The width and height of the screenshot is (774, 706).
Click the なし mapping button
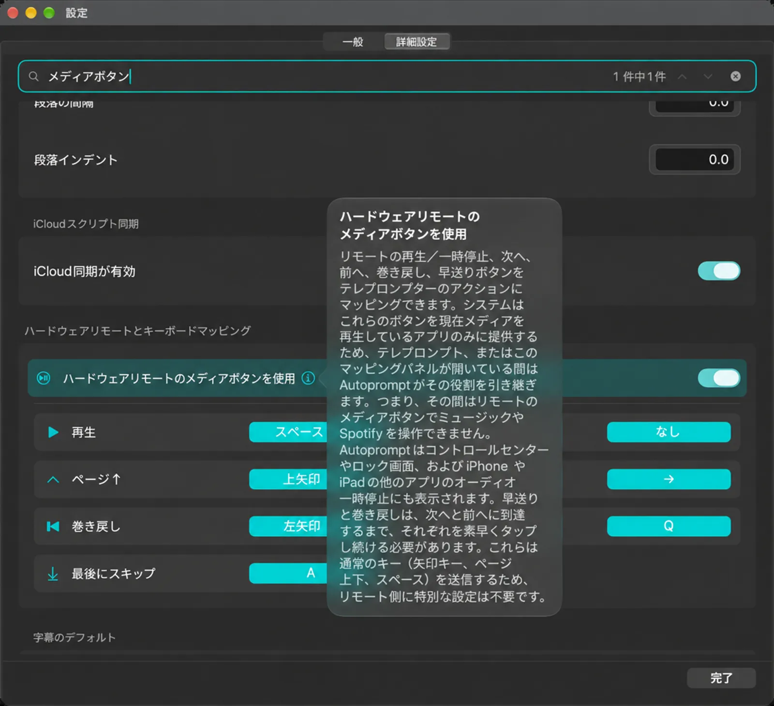[x=669, y=432]
